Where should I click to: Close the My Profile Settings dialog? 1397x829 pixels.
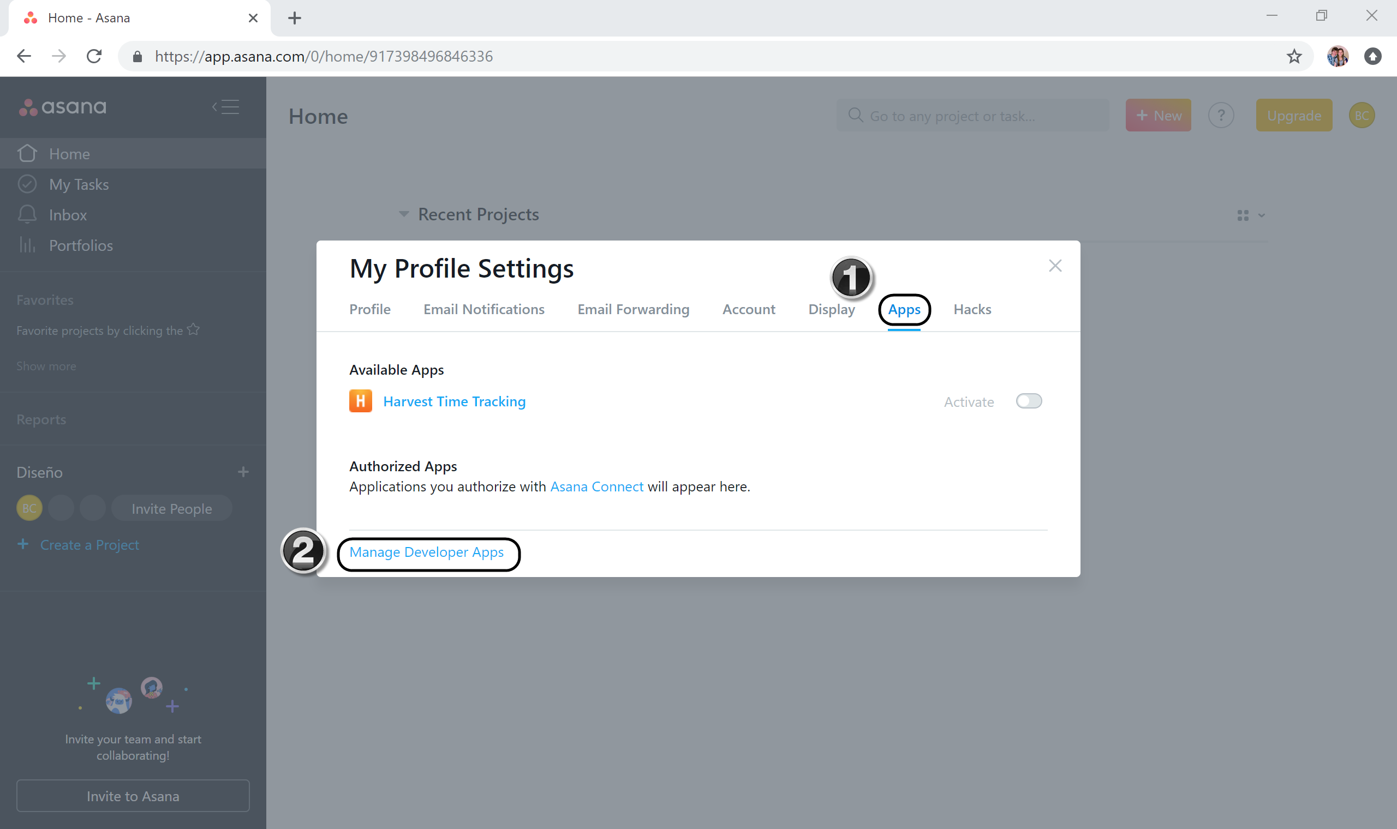pyautogui.click(x=1055, y=266)
